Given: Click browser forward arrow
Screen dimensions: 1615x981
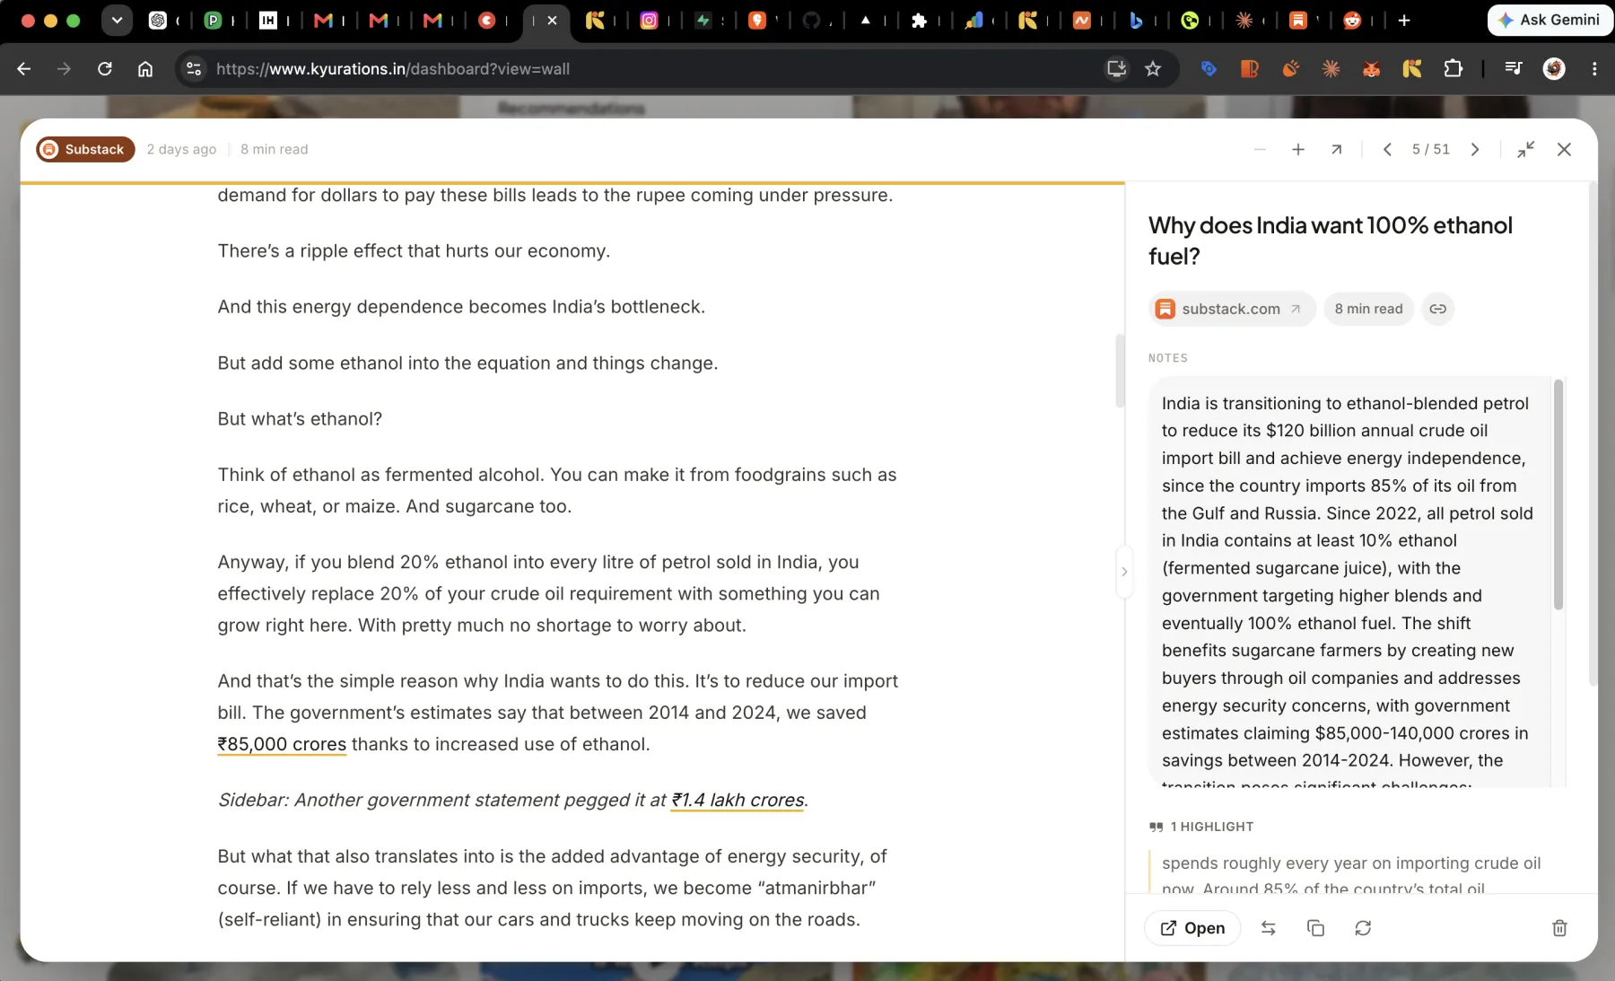Looking at the screenshot, I should pos(64,69).
